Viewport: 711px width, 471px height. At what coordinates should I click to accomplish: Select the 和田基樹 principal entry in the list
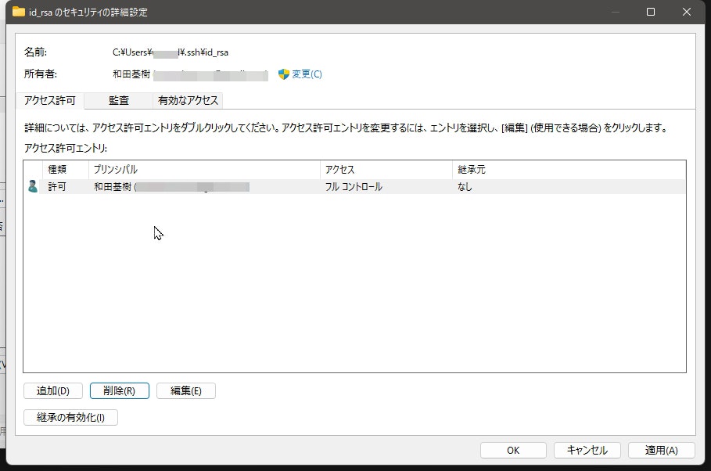pyautogui.click(x=171, y=186)
